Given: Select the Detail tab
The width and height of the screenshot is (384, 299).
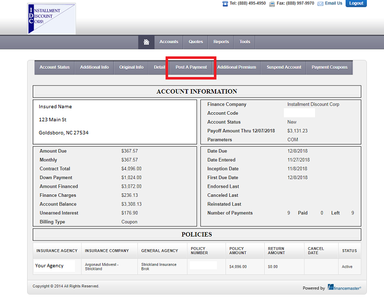Looking at the screenshot, I should coord(159,67).
